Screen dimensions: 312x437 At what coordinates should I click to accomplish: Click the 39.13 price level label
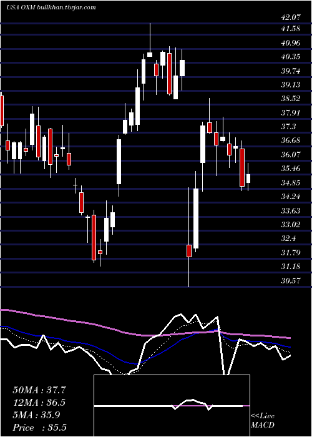point(291,84)
